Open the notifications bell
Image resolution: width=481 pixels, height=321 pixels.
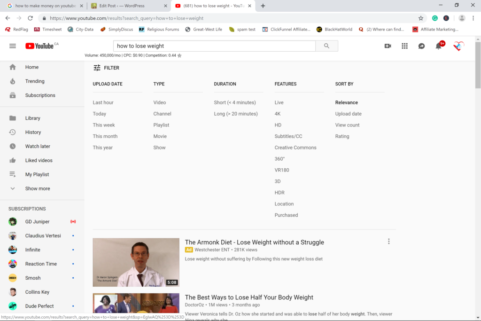pyautogui.click(x=439, y=46)
